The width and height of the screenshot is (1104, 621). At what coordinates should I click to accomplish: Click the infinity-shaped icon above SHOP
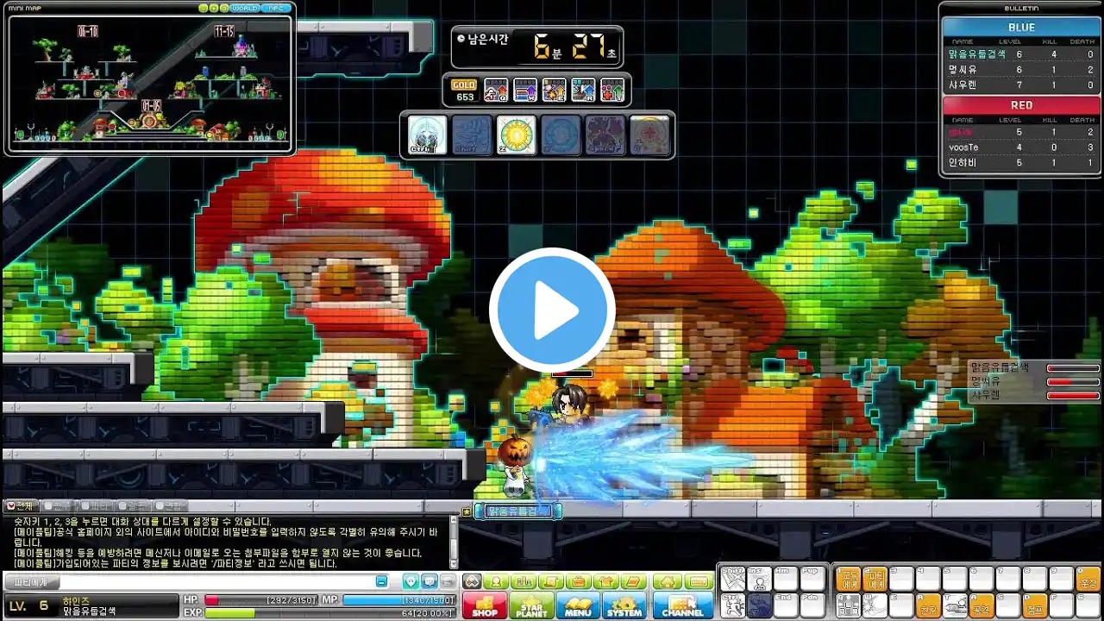[472, 581]
